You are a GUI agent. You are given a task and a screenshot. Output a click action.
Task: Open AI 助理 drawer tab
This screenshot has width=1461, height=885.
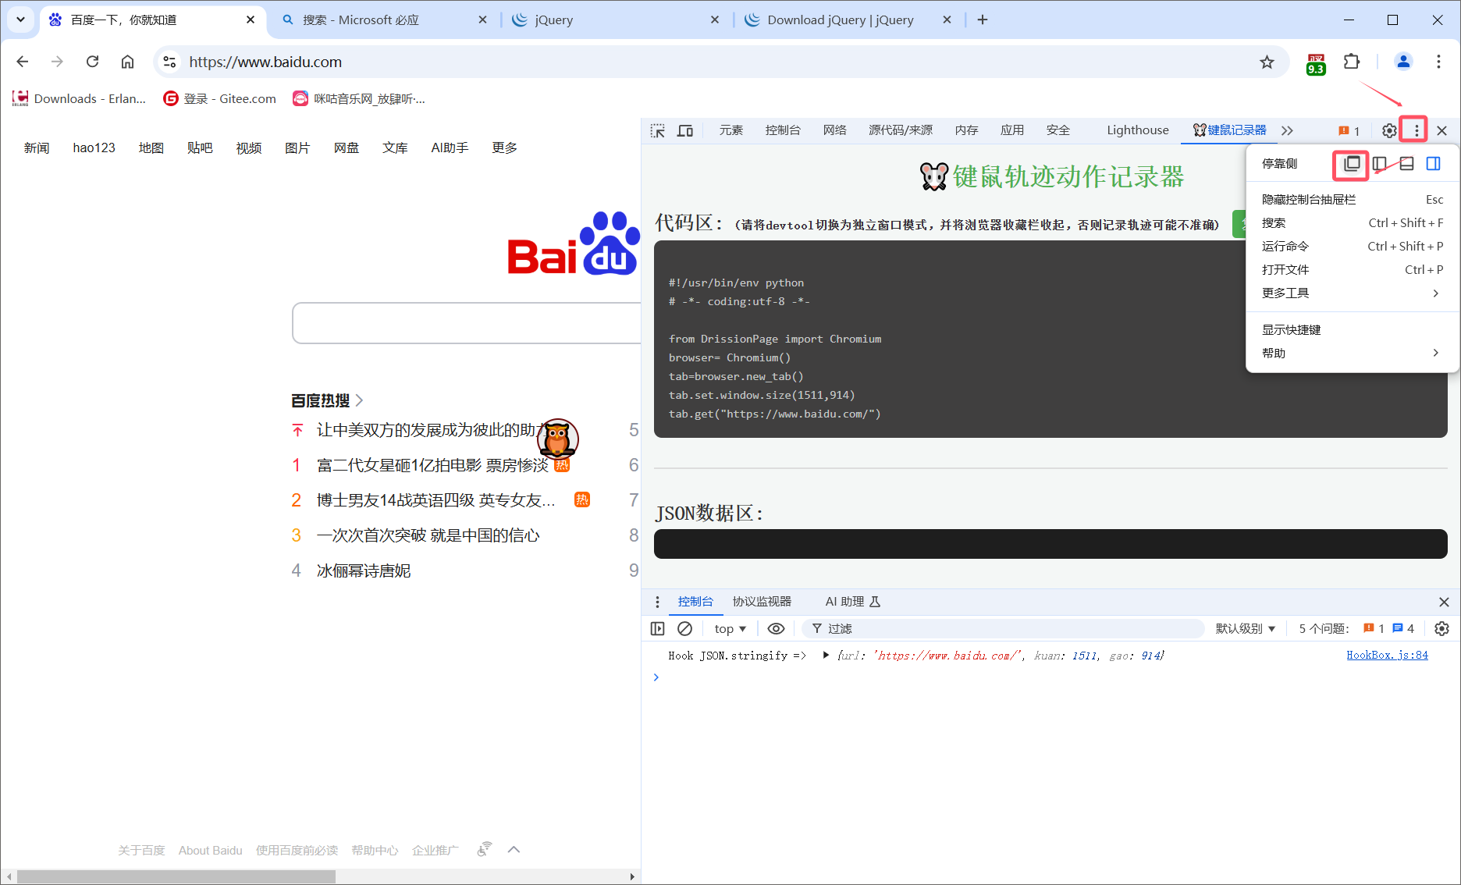(x=852, y=602)
